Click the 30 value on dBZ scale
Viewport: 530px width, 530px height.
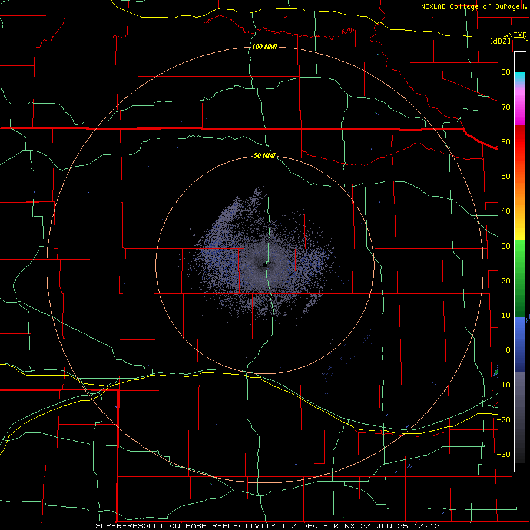click(506, 246)
